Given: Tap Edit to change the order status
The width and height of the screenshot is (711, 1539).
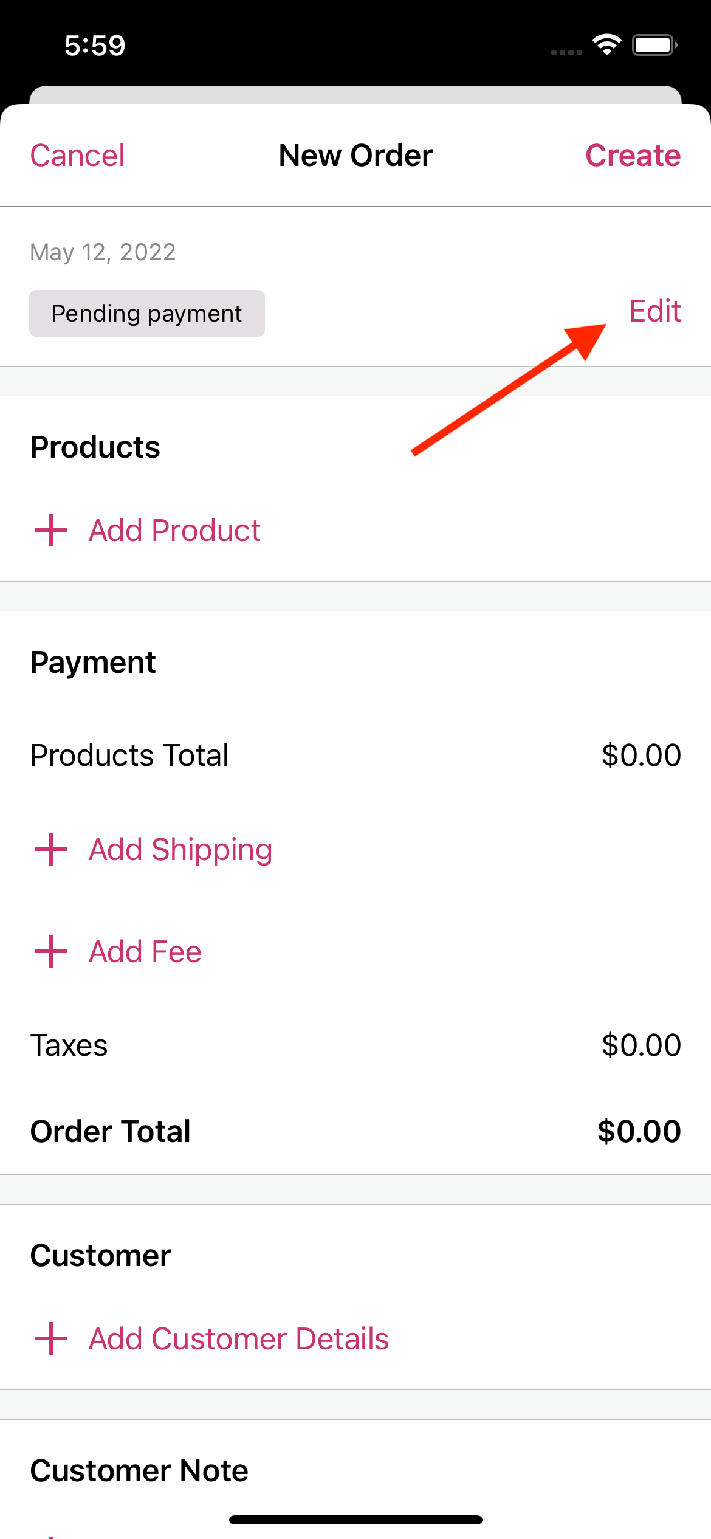Looking at the screenshot, I should click(654, 311).
